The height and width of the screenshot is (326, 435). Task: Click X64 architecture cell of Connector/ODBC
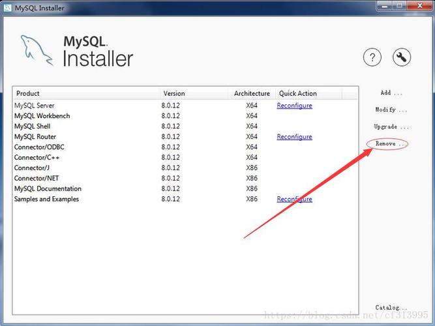(x=252, y=147)
